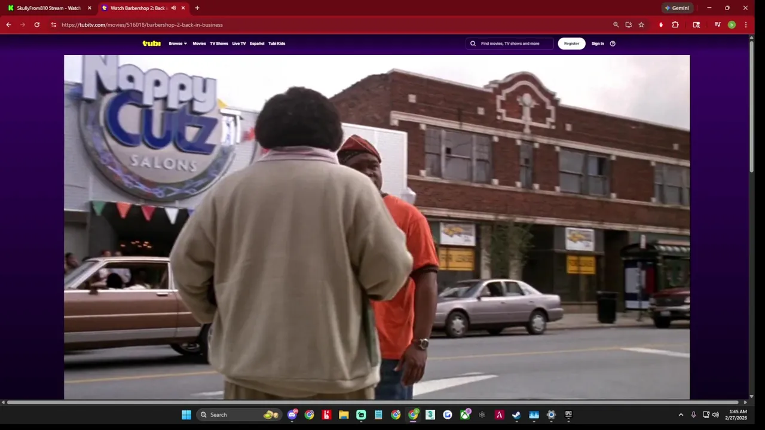Expand the Tubi Browse dropdown
Image resolution: width=765 pixels, height=430 pixels.
[178, 44]
